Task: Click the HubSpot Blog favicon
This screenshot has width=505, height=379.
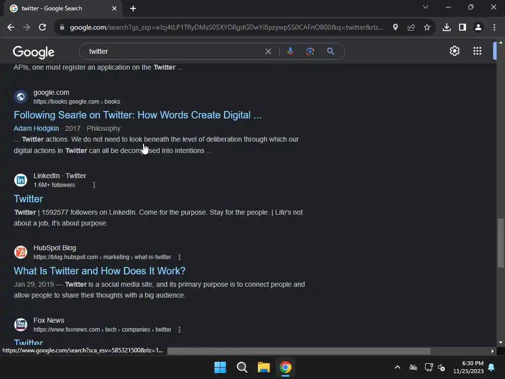Action: click(21, 252)
